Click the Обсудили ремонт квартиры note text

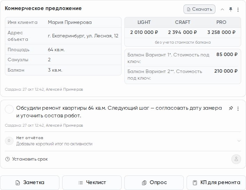click(119, 112)
